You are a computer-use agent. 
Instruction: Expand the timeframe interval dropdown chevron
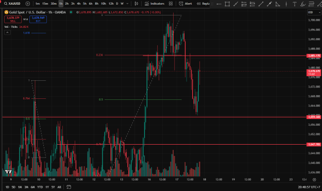tap(127, 4)
